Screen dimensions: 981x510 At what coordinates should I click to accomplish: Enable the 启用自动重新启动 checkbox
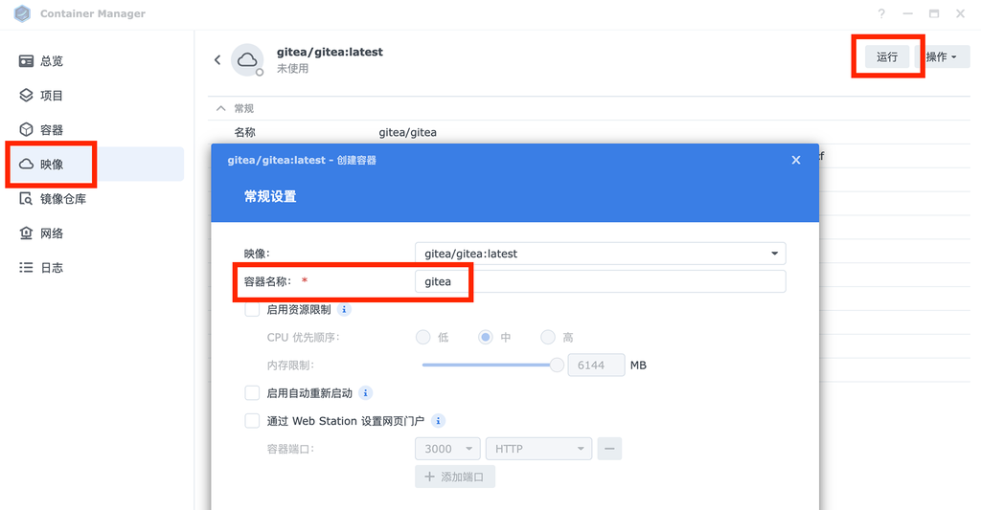(x=252, y=393)
